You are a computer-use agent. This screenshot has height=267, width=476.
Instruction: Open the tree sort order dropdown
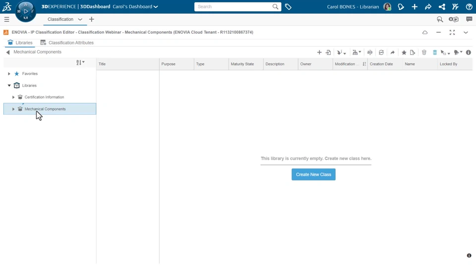tap(80, 62)
